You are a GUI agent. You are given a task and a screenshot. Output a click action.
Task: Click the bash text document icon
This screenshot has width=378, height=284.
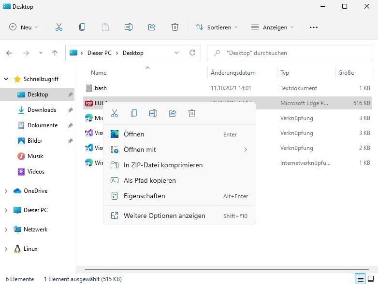point(89,88)
